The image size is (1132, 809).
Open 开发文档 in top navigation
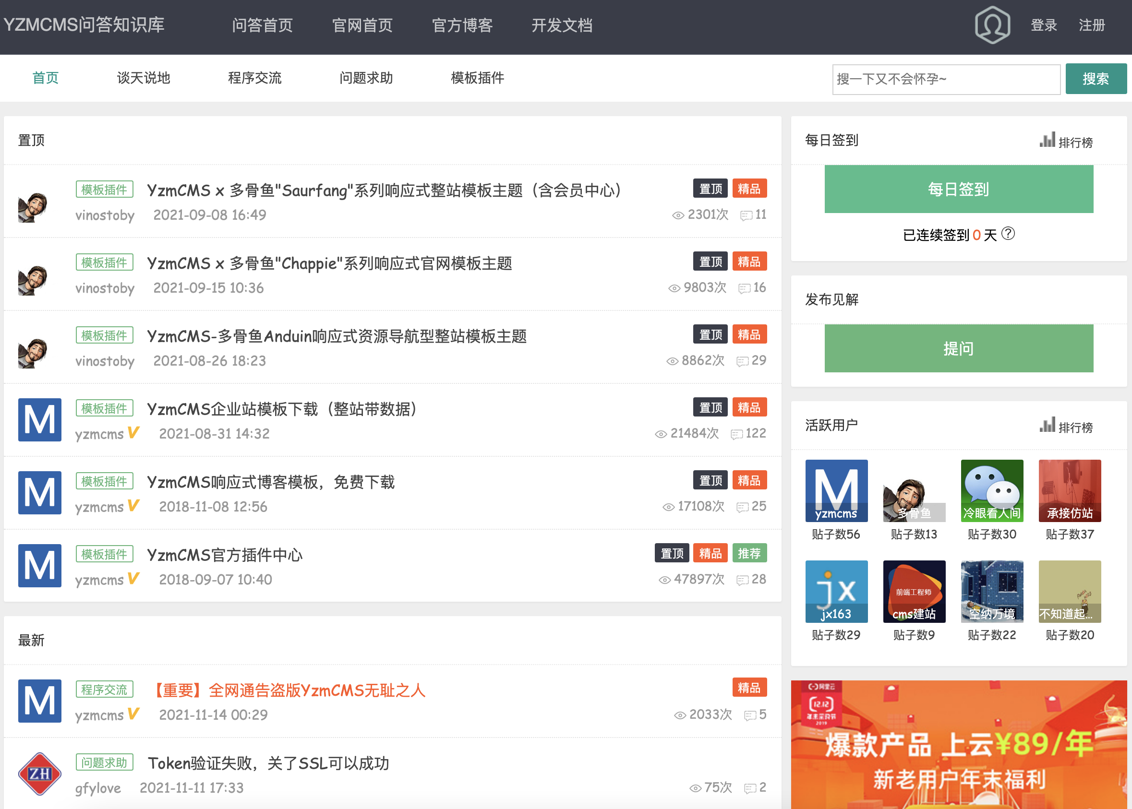pyautogui.click(x=562, y=25)
